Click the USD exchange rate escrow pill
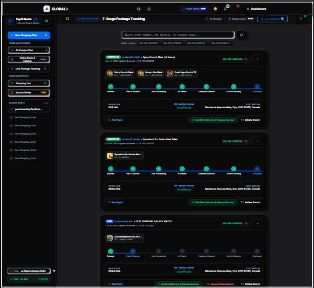This screenshot has height=288, width=314. click(29, 279)
